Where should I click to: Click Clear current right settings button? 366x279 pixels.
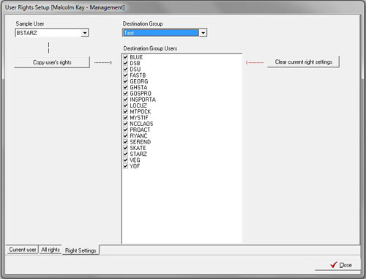(x=303, y=62)
